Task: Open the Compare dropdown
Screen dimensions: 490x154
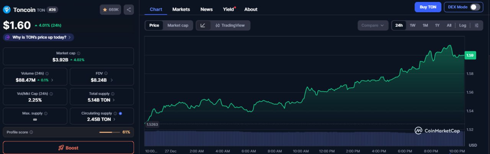Action: point(372,25)
